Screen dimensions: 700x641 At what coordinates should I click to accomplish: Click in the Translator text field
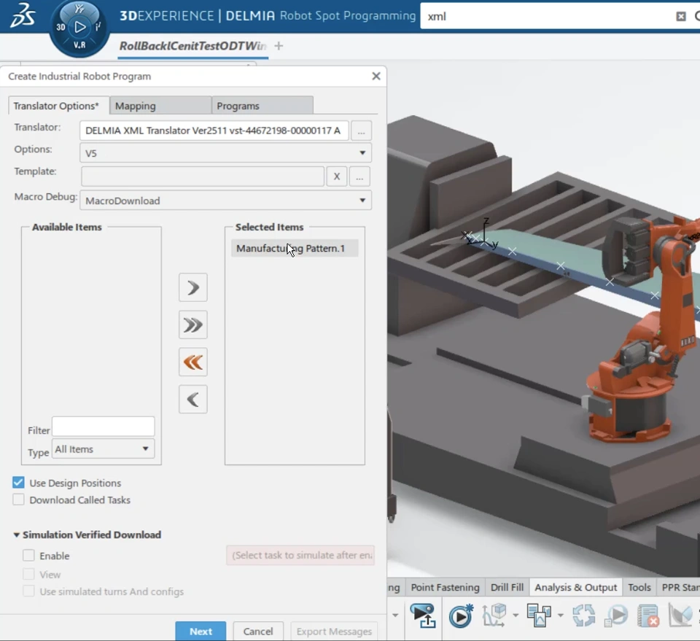[x=214, y=131]
